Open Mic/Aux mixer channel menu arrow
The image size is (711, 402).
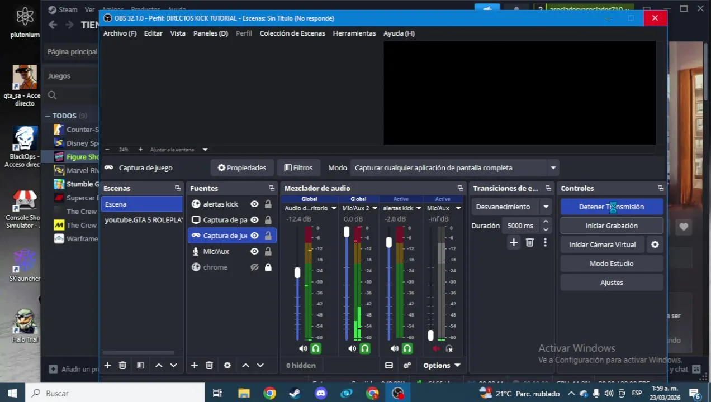point(458,208)
